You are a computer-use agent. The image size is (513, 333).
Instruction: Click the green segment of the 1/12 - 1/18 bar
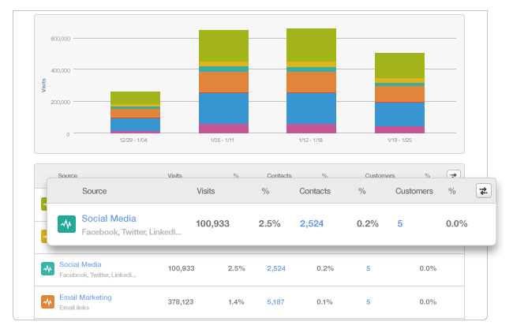(x=312, y=45)
